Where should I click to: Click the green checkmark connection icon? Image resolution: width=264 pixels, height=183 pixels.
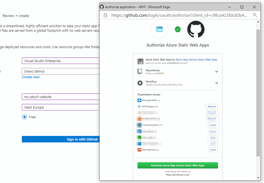[x=178, y=29]
